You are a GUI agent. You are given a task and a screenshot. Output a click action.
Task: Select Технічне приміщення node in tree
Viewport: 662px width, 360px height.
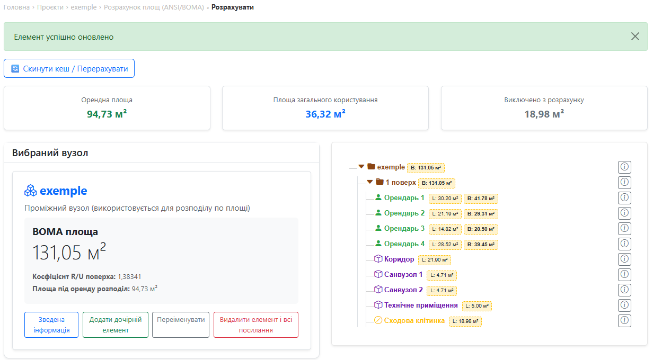point(421,305)
